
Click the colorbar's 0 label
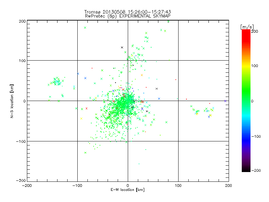pos(252,101)
